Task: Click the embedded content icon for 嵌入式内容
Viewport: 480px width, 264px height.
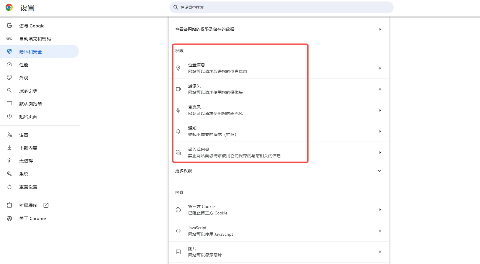Action: (178, 153)
